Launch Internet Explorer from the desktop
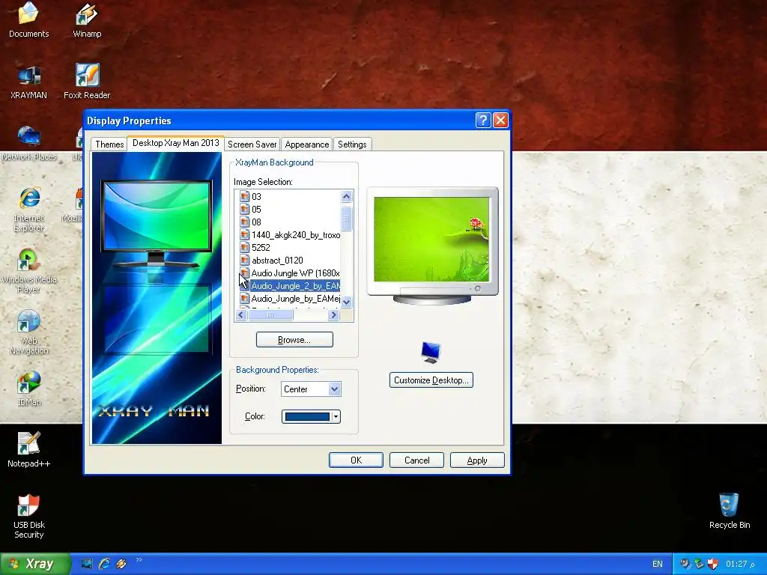 pyautogui.click(x=29, y=210)
